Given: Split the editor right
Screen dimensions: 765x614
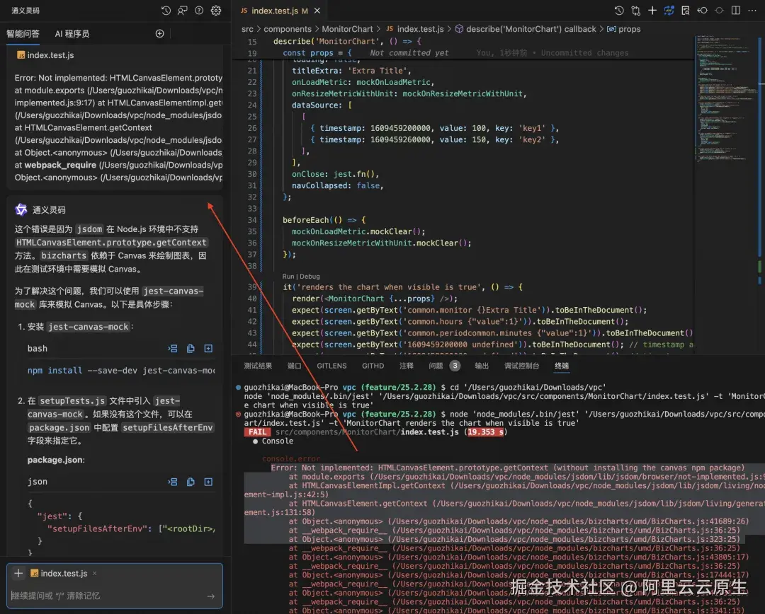Looking at the screenshot, I should click(x=736, y=10).
